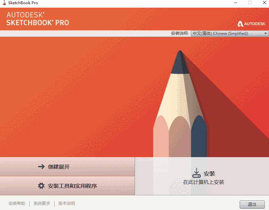The height and width of the screenshot is (210, 269).
Task: Click the large pencil illustration
Action: (x=180, y=104)
